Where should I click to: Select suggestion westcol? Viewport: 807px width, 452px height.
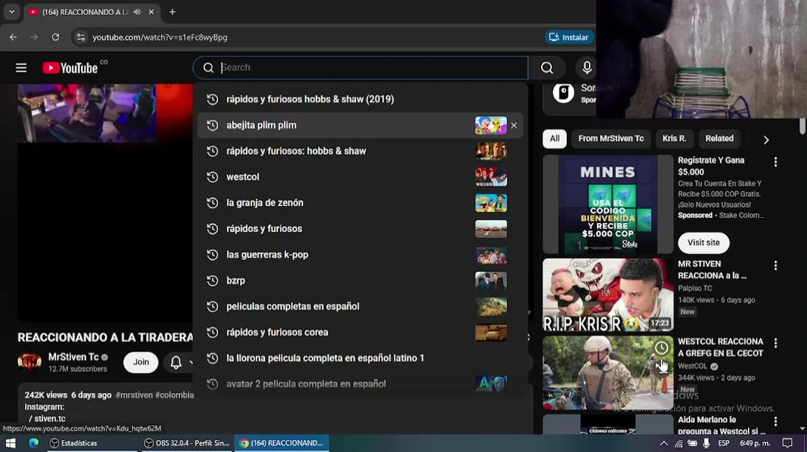pyautogui.click(x=360, y=177)
